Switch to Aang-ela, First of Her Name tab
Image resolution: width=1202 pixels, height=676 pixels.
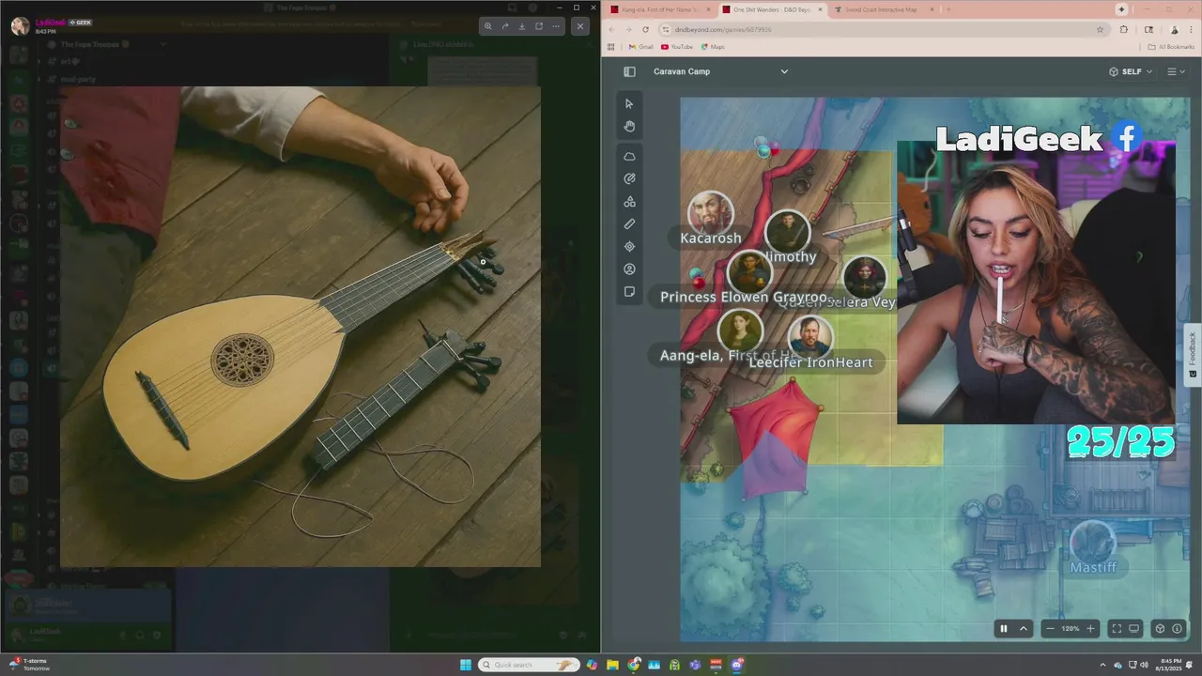pyautogui.click(x=660, y=9)
